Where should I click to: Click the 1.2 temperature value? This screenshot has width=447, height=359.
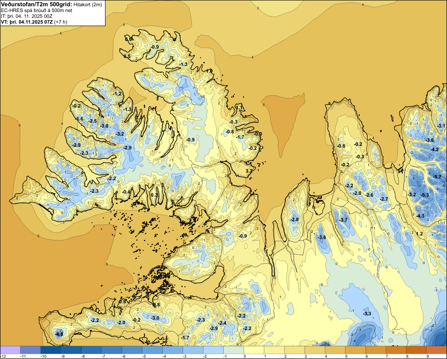point(419,234)
